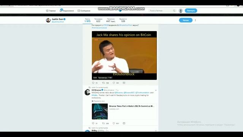Open Notifications with the bell icon
Screen dimensions: 243x137
pyautogui.click(x=67, y=11)
